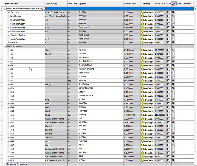The image size is (197, 166).
Task: Enable the Key checkbox for Thickness
Action: pos(168,12)
